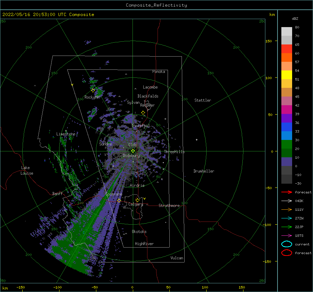
Task: Click the 150 tick on right axis
Action: tap(268, 41)
